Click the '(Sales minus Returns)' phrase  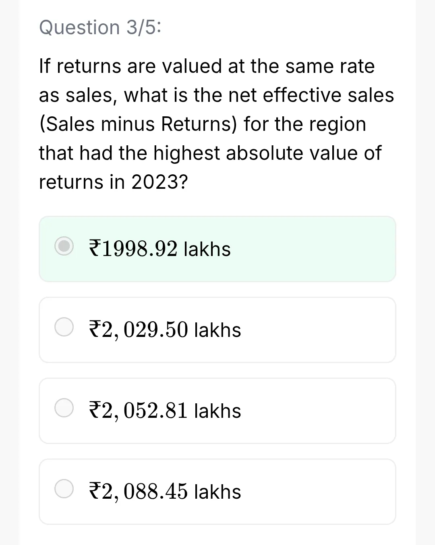(138, 124)
